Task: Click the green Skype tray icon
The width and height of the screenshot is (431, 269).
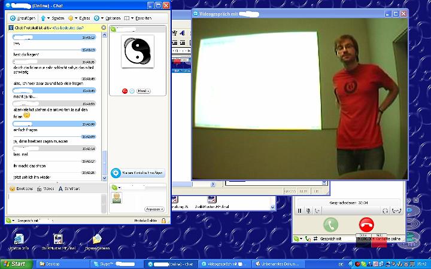Action: pyautogui.click(x=364, y=264)
